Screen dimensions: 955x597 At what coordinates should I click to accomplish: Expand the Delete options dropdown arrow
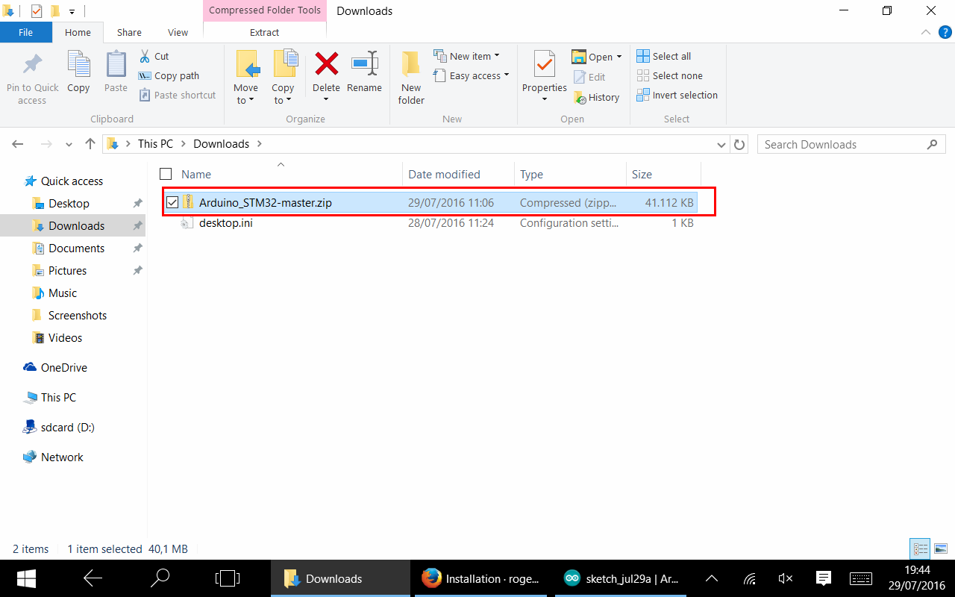click(x=326, y=100)
